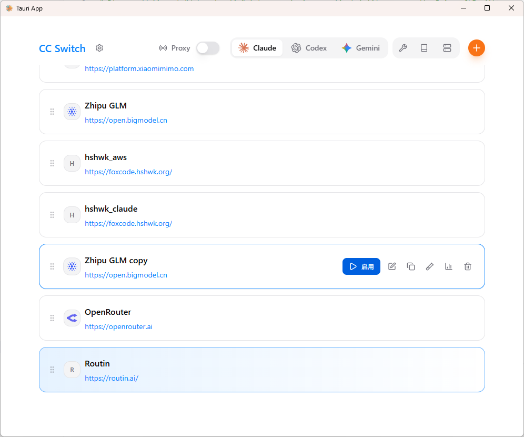Viewport: 524px width, 437px height.
Task: Duplicate the Zhipu GLM copy provider
Action: 411,266
